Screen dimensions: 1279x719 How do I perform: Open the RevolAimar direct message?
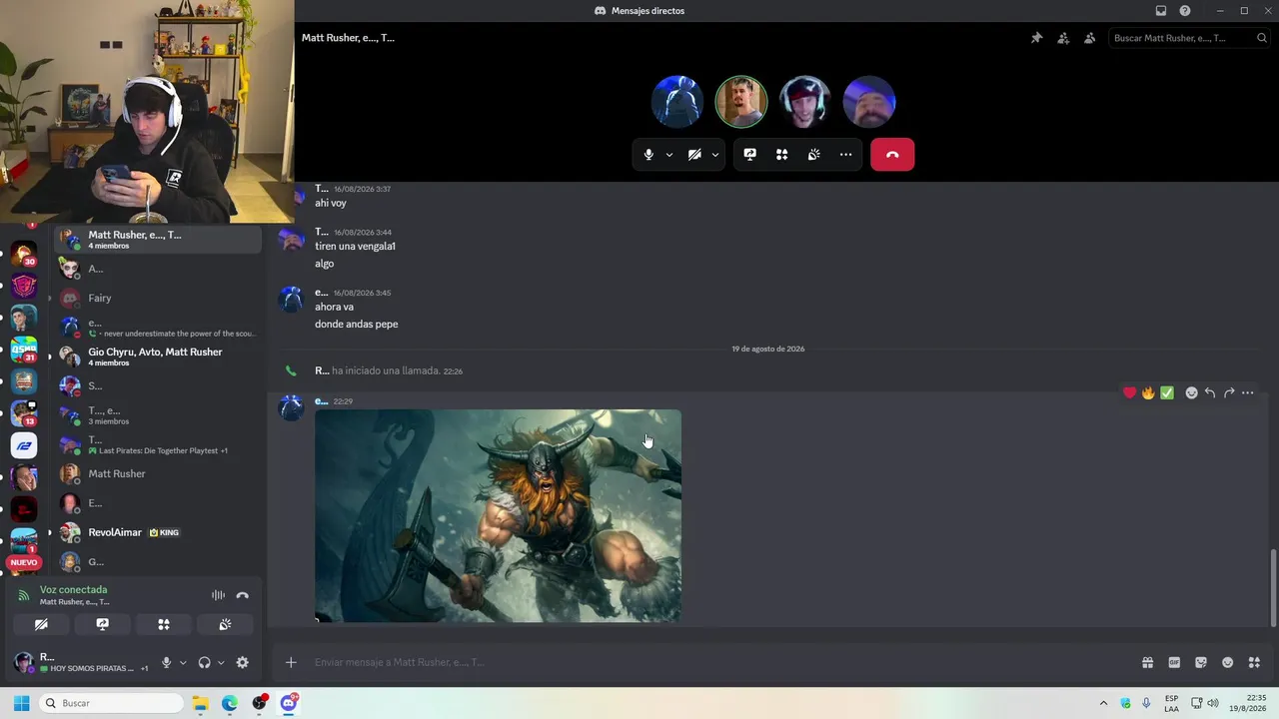coord(158,532)
